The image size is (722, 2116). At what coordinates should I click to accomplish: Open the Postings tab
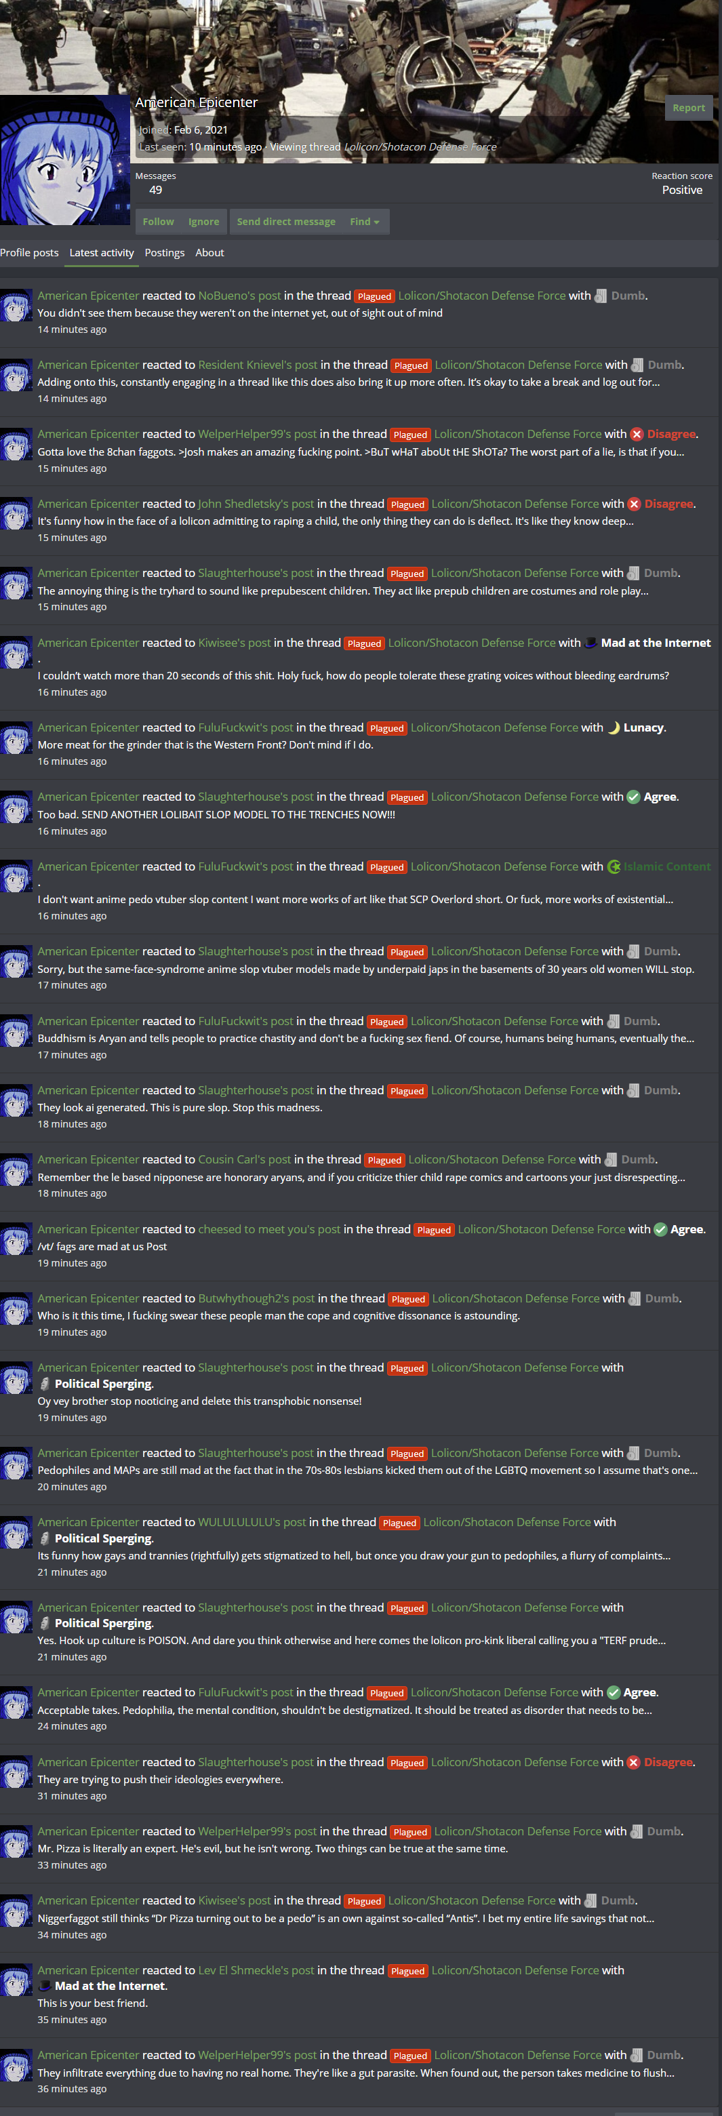(164, 253)
